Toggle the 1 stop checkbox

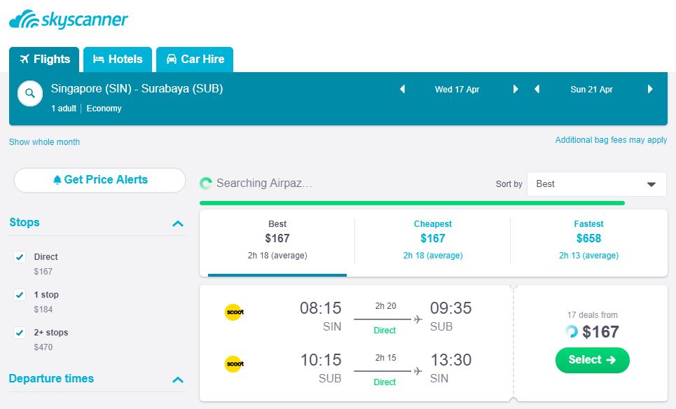pyautogui.click(x=20, y=295)
